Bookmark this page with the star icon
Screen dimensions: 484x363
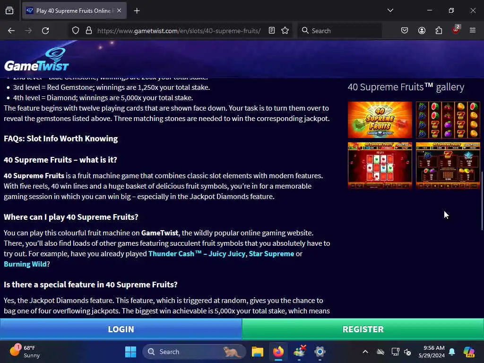click(285, 31)
